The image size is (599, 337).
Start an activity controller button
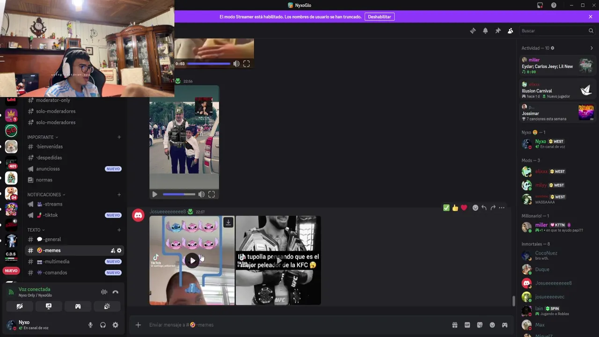(x=78, y=307)
